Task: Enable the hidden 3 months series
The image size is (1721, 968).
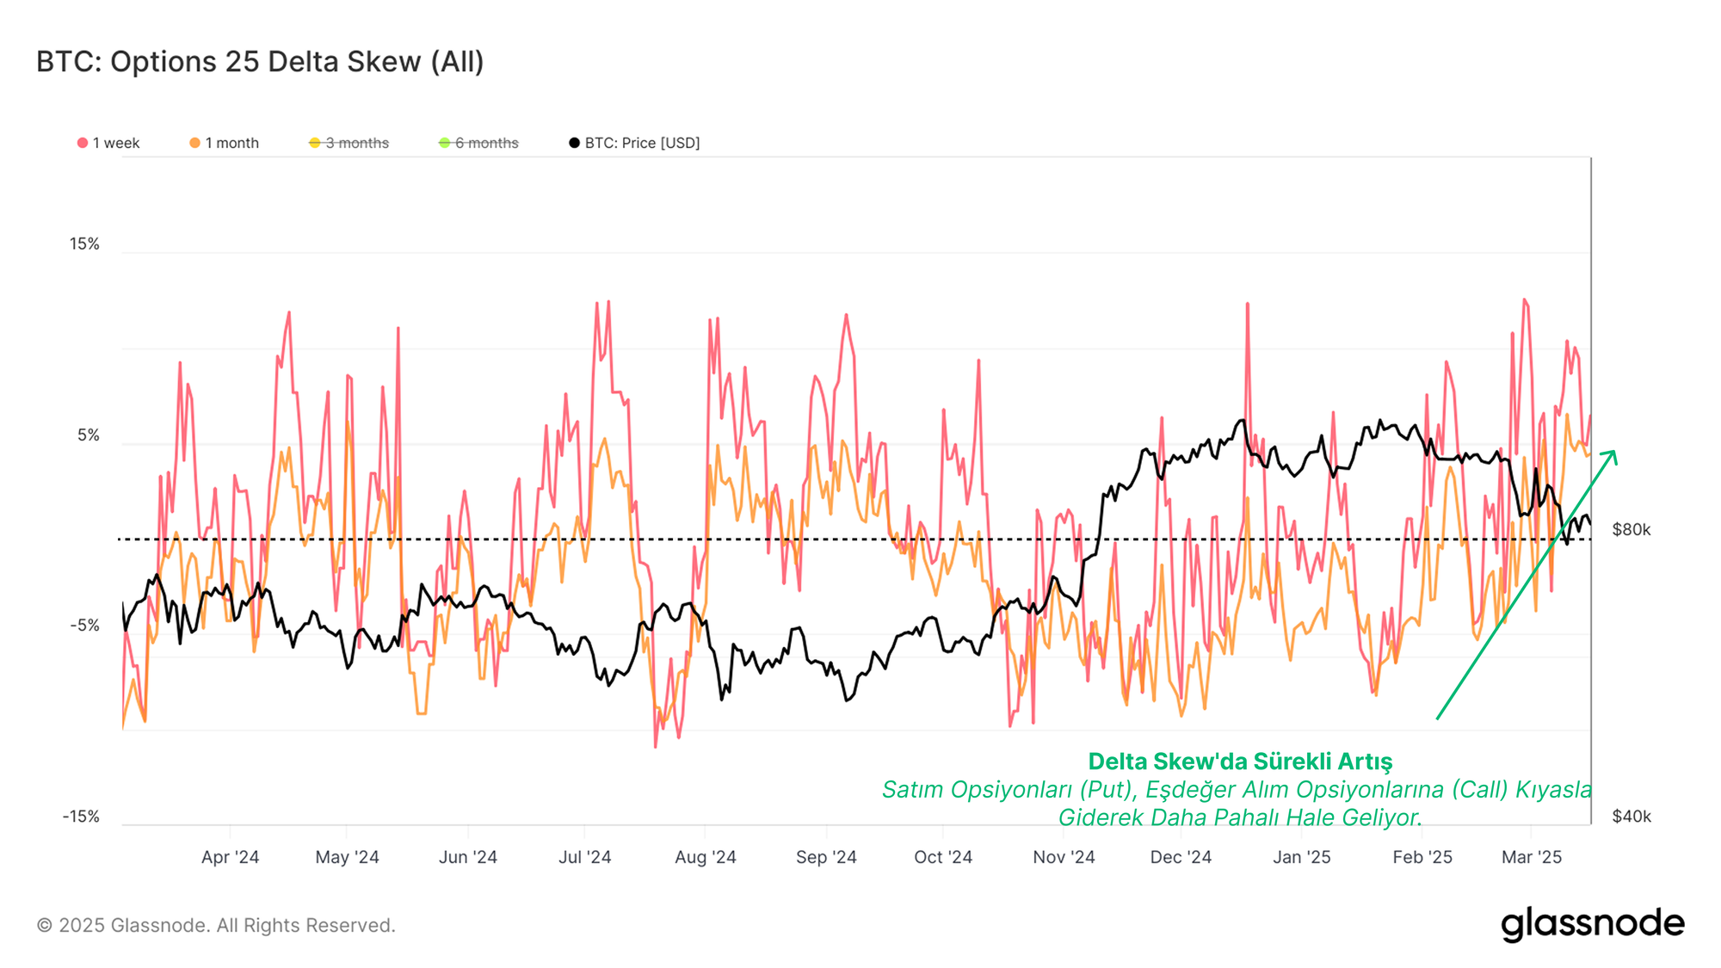Action: point(356,143)
